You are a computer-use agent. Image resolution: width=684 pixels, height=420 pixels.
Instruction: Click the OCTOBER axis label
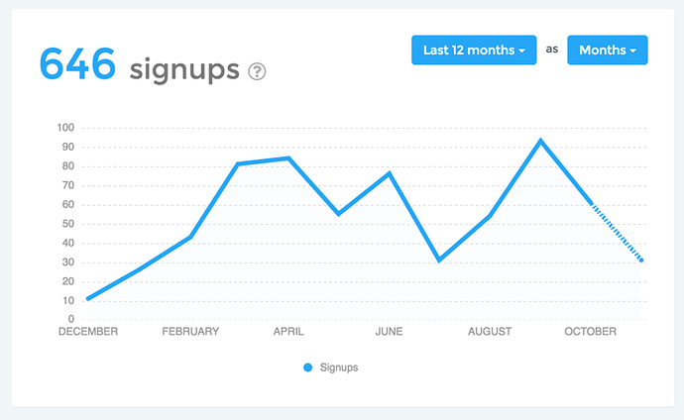(x=590, y=332)
